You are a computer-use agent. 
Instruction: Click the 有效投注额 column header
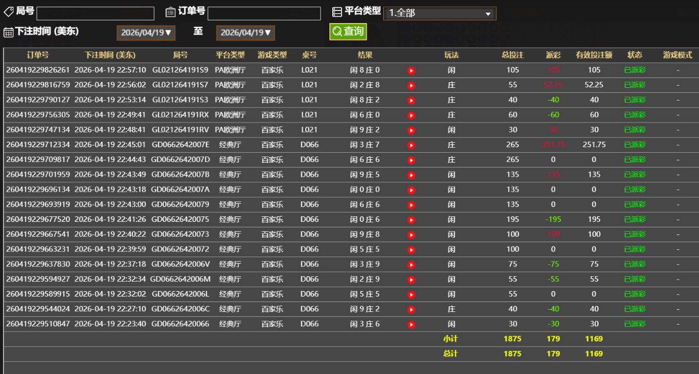click(x=594, y=55)
